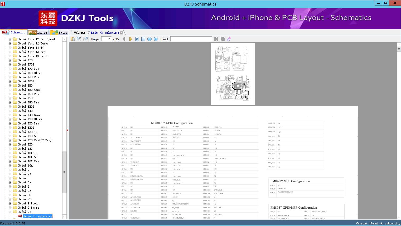Click the fit-to-page icon on toolbar

[x=143, y=39]
